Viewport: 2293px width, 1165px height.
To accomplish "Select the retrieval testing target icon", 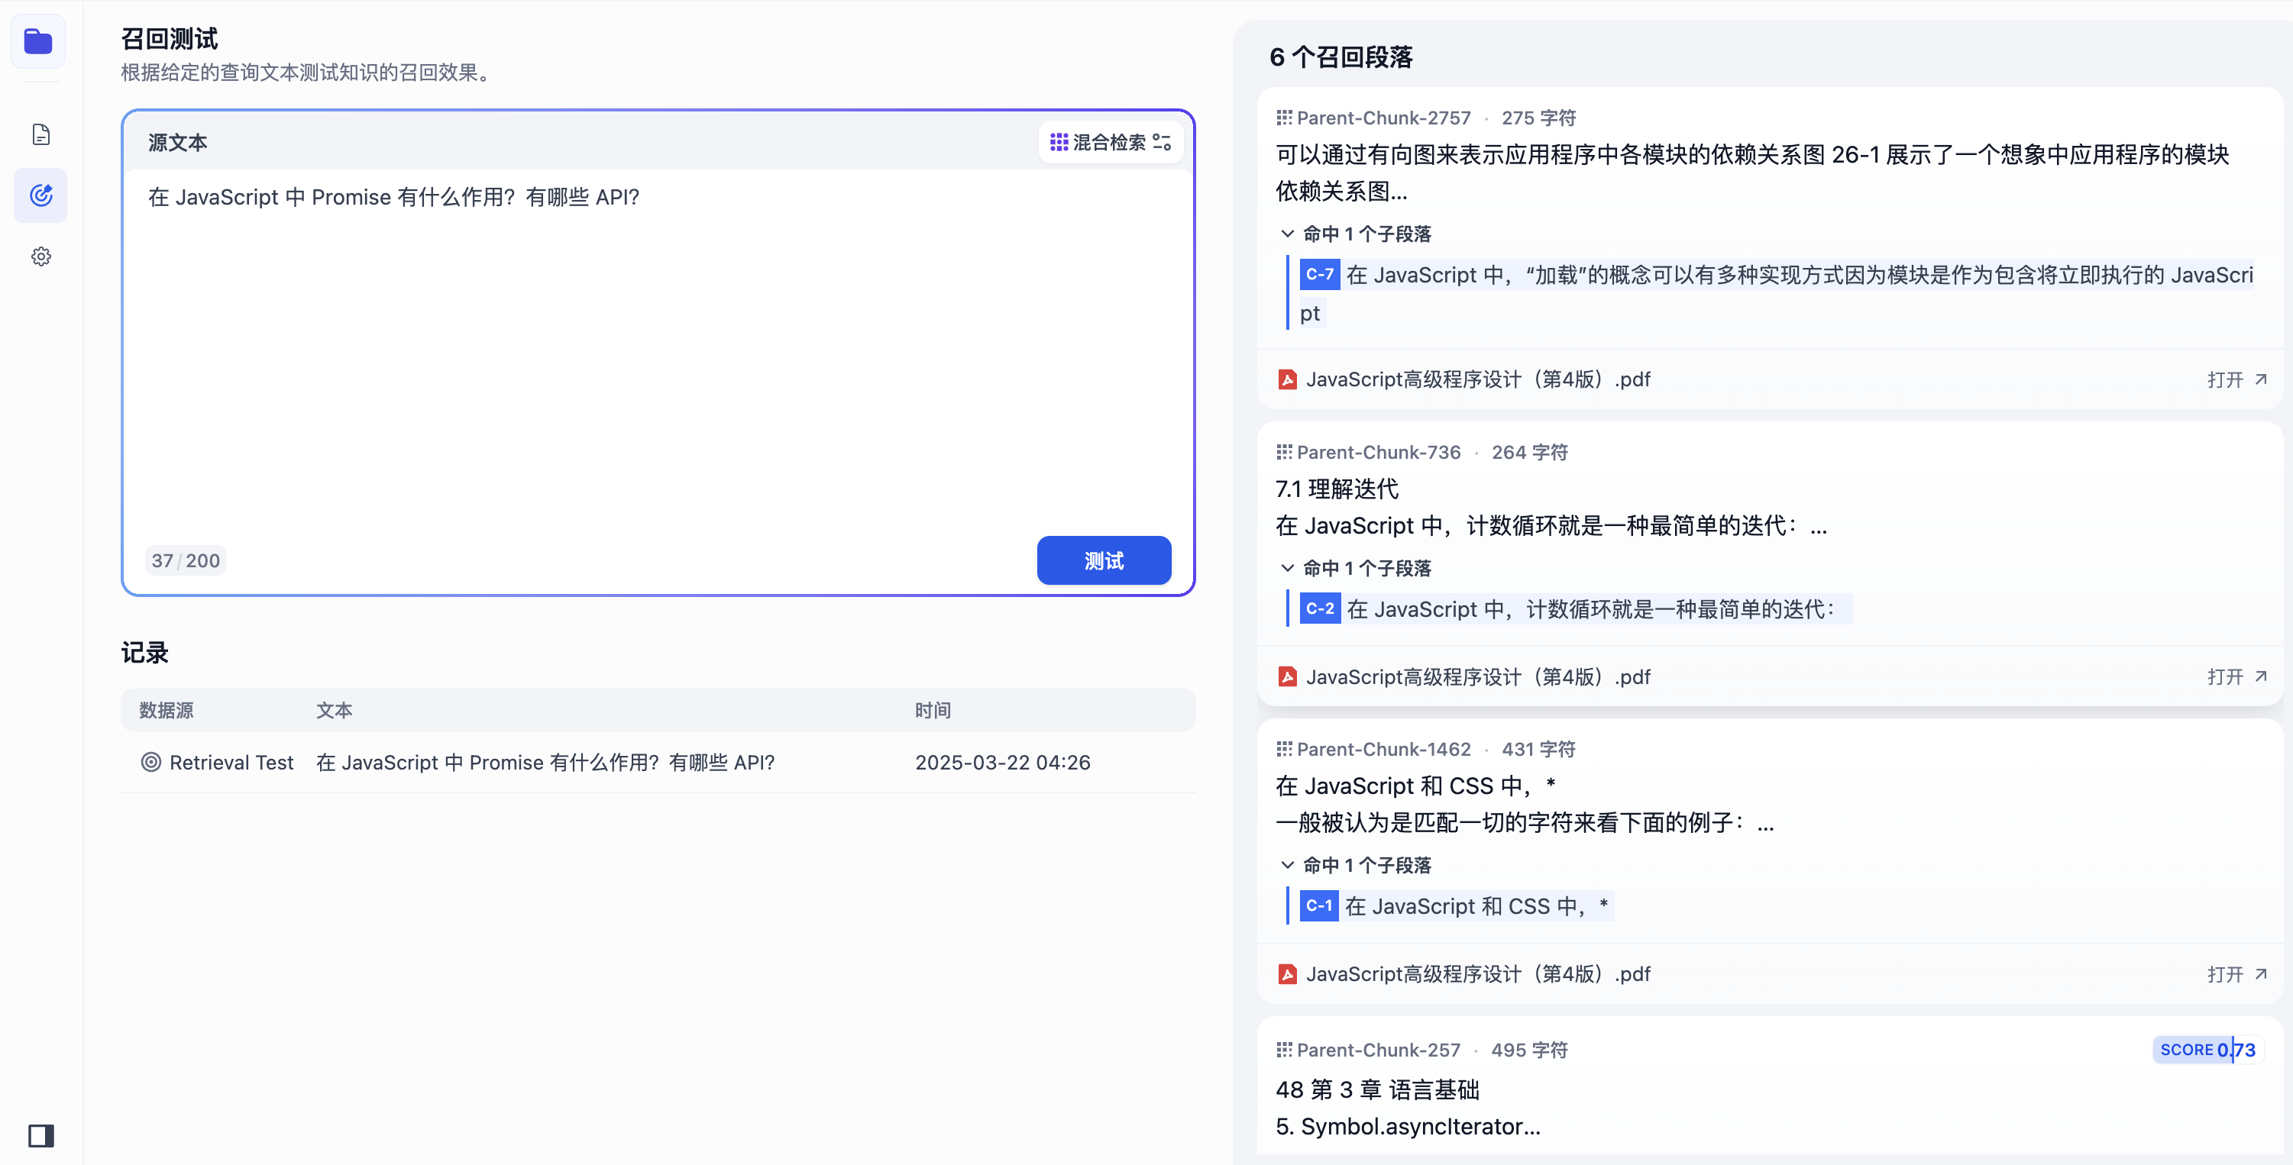I will pyautogui.click(x=41, y=195).
